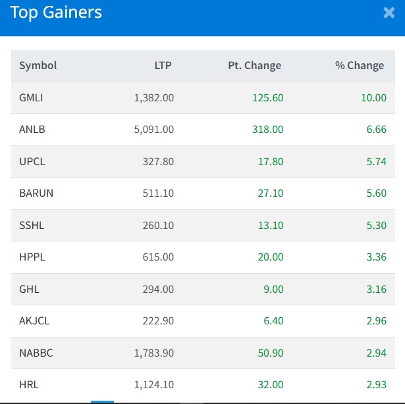Open AKJCL stock entry
Image resolution: width=405 pixels, height=404 pixels.
tap(34, 320)
